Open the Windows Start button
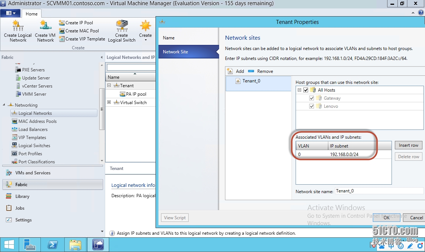Screen dimensions: 425x252 [9, 245]
